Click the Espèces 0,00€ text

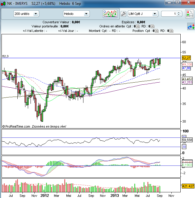click(133, 22)
